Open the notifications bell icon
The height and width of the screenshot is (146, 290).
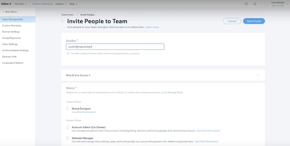pos(255,4)
